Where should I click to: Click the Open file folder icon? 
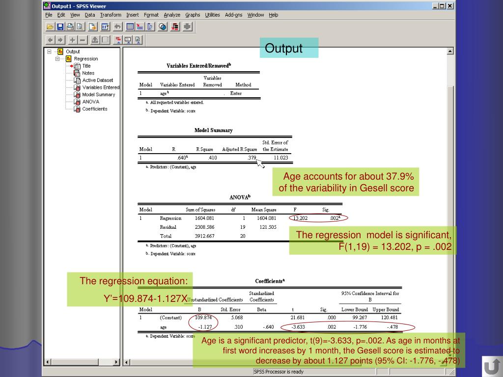(x=51, y=27)
